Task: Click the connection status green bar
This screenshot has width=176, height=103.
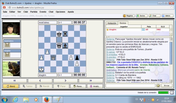Action: point(163,93)
